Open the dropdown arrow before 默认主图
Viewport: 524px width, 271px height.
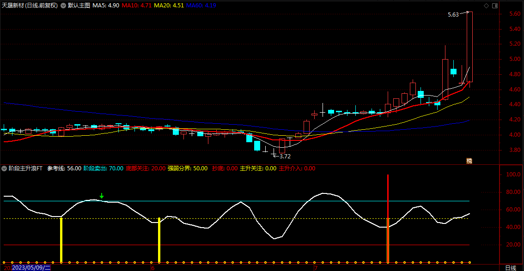point(63,6)
